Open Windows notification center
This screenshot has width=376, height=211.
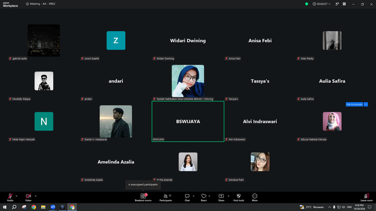[370, 207]
